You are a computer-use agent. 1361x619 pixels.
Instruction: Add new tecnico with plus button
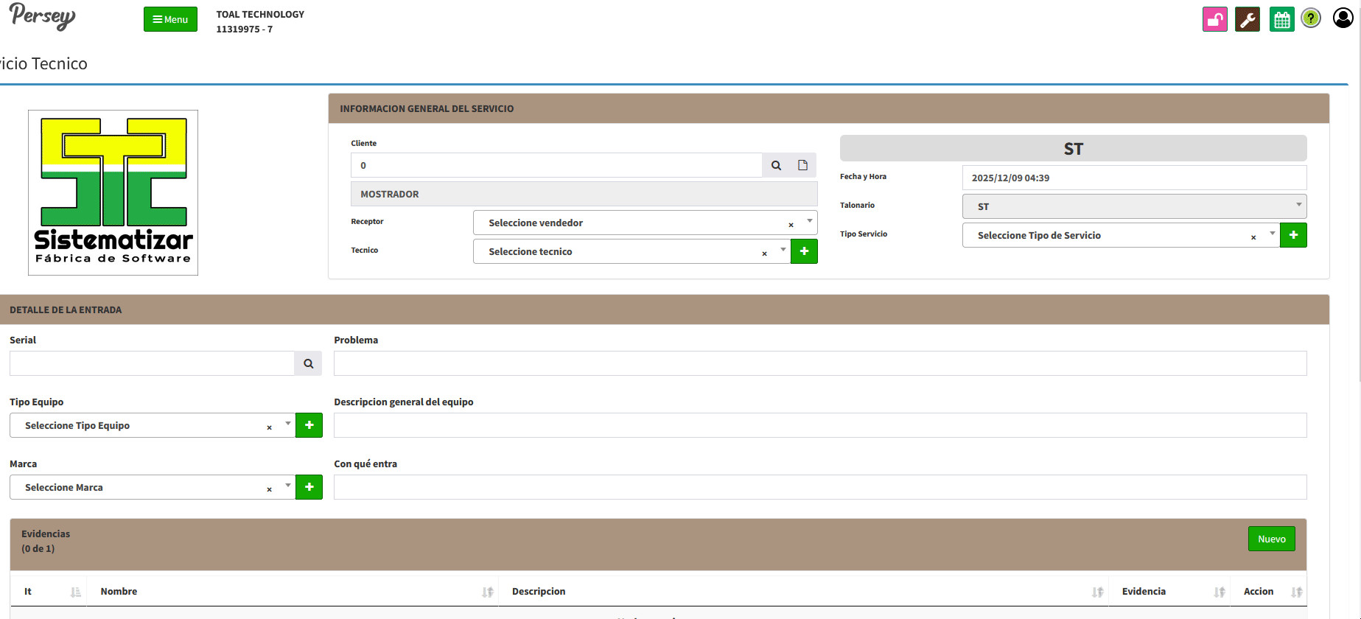pos(804,251)
